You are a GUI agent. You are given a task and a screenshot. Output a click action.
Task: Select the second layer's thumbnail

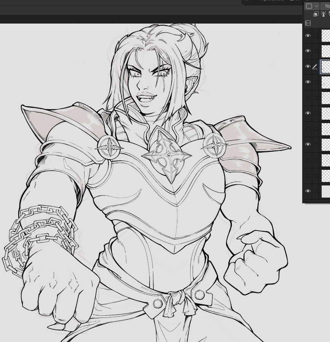(326, 51)
